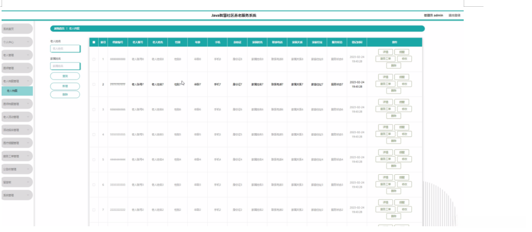Expand 医疗提醒管理 sidebar menu
This screenshot has height=232, width=532.
coord(17,143)
